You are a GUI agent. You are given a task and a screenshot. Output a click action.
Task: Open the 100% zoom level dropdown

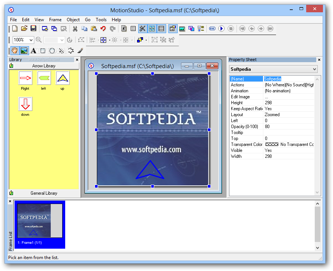(x=31, y=40)
